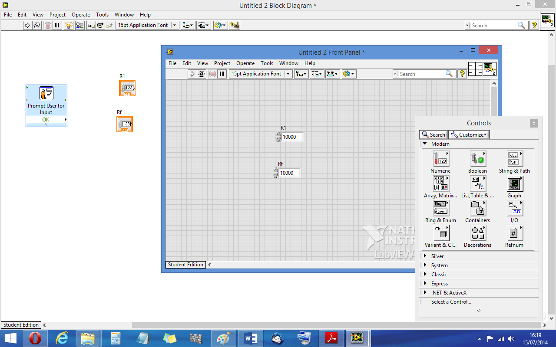Open View menu in Front Panel window
The width and height of the screenshot is (556, 347).
[x=202, y=63]
